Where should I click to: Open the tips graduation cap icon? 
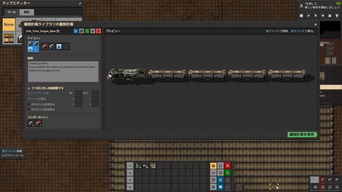(323, 16)
